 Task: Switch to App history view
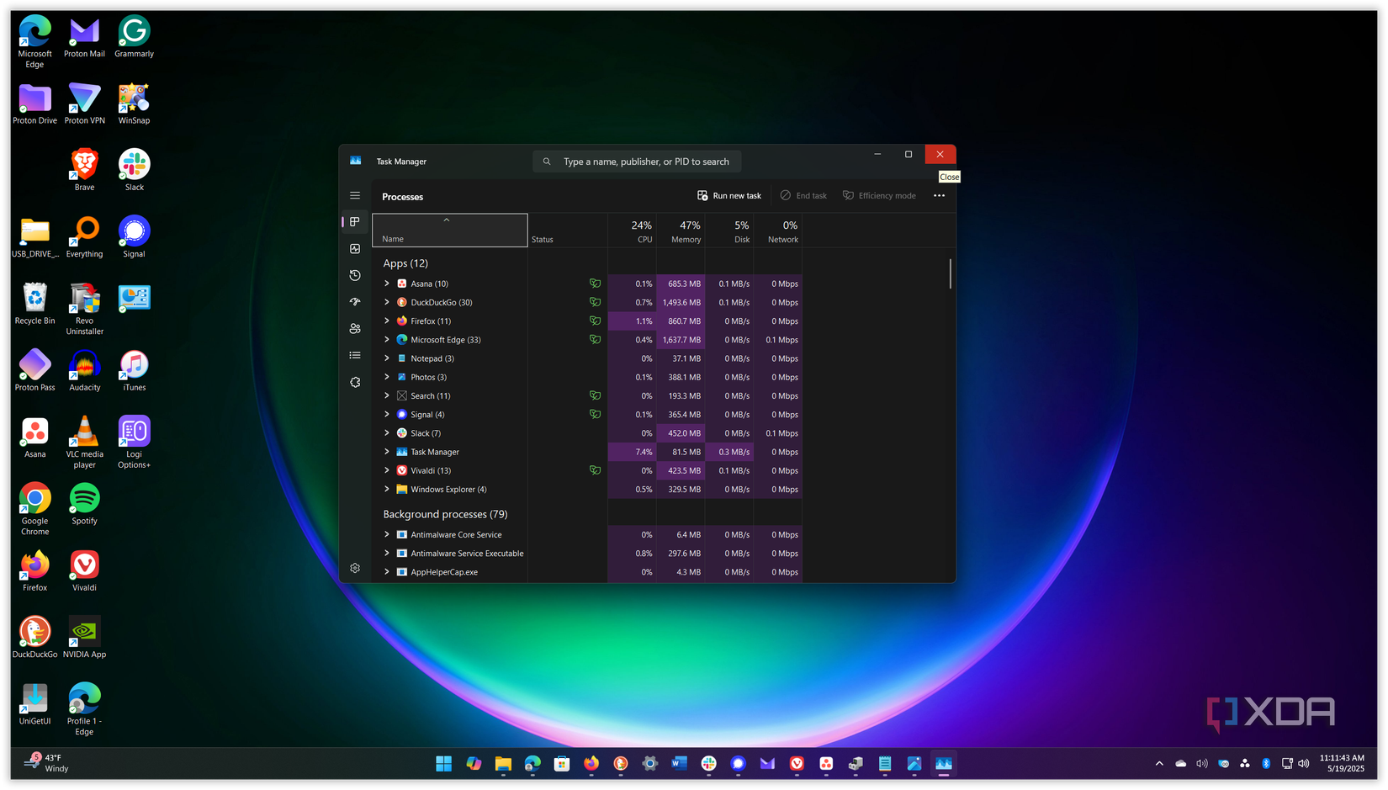355,275
